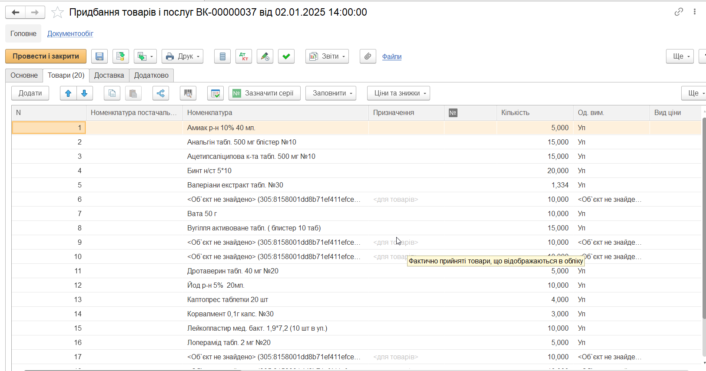Select row Дротаверин табл. 40 мг №20
The width and height of the screenshot is (706, 371).
coord(356,271)
